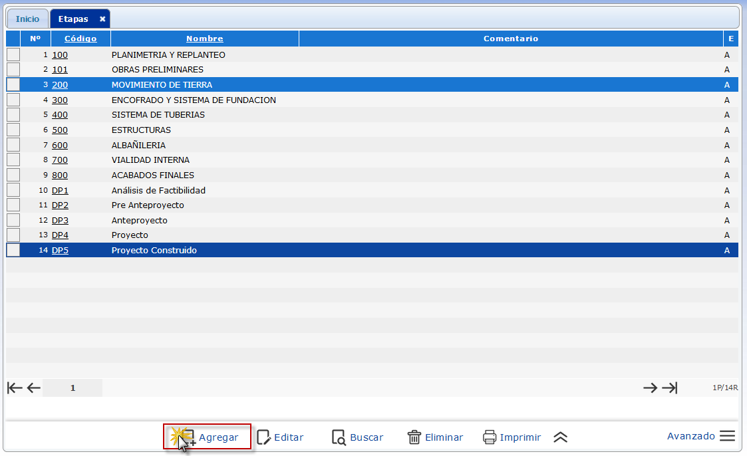This screenshot has width=747, height=456.
Task: Open code link 300
Action: (60, 100)
